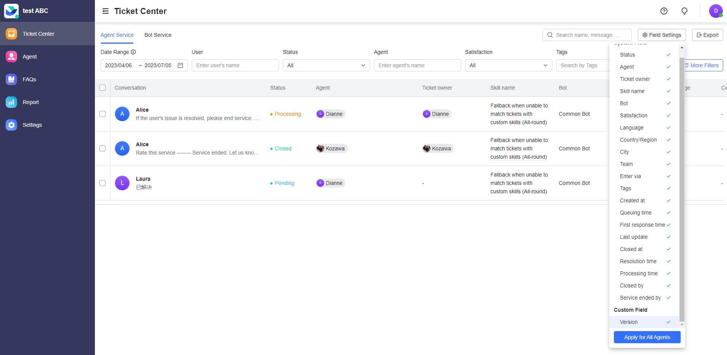Open the help icon in the top bar
The height and width of the screenshot is (355, 727).
tap(664, 11)
